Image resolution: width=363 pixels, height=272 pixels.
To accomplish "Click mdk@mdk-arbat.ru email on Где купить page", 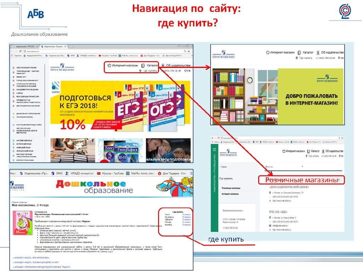I will (x=280, y=226).
